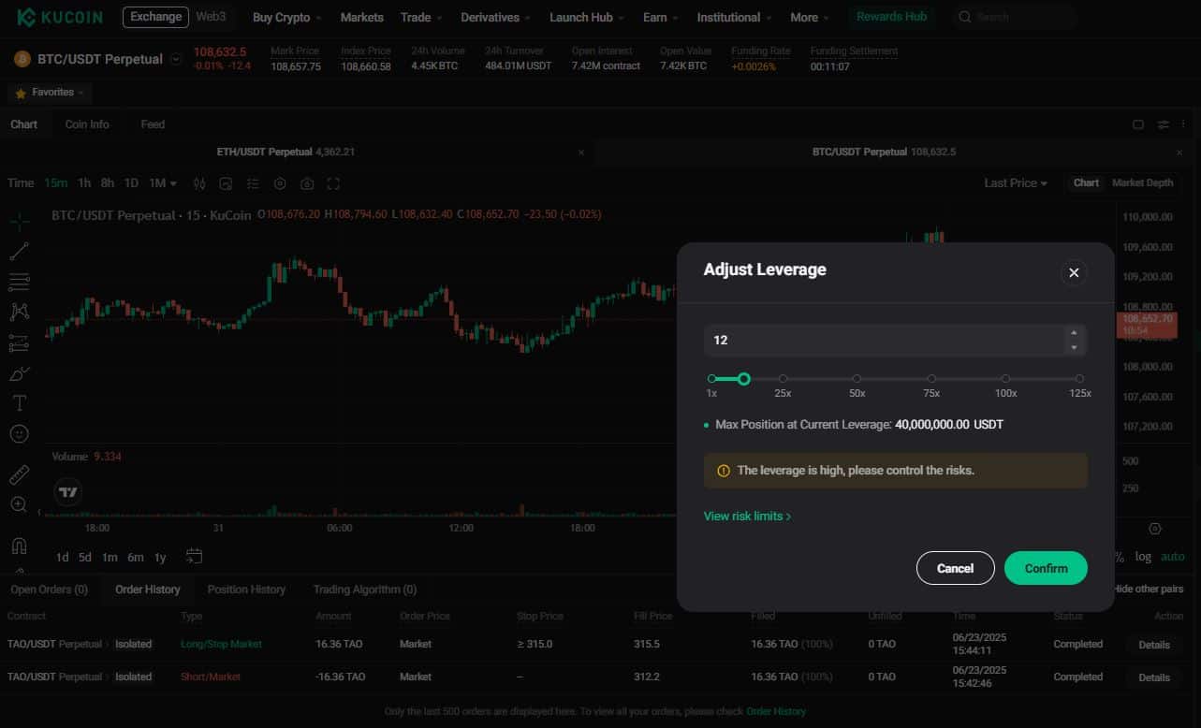1201x728 pixels.
Task: Set leverage slider to 50x mark
Action: pyautogui.click(x=857, y=379)
